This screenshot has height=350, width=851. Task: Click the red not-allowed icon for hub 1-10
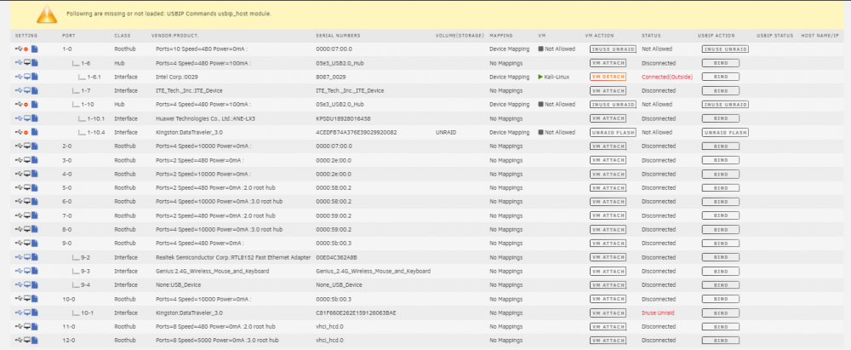[x=26, y=105]
